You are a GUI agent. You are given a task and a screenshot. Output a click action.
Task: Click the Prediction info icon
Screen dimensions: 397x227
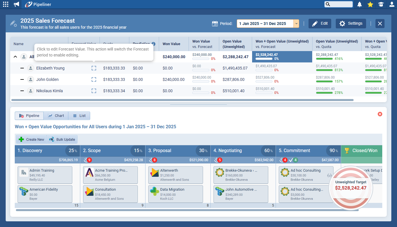tap(153, 44)
